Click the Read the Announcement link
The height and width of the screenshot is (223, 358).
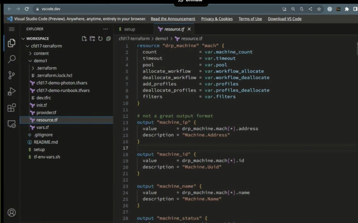[x=173, y=19]
